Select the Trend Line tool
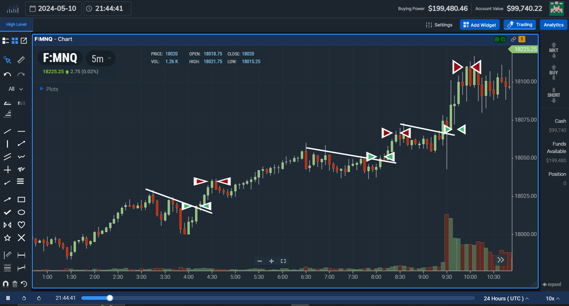569x306 pixels. coord(7,131)
